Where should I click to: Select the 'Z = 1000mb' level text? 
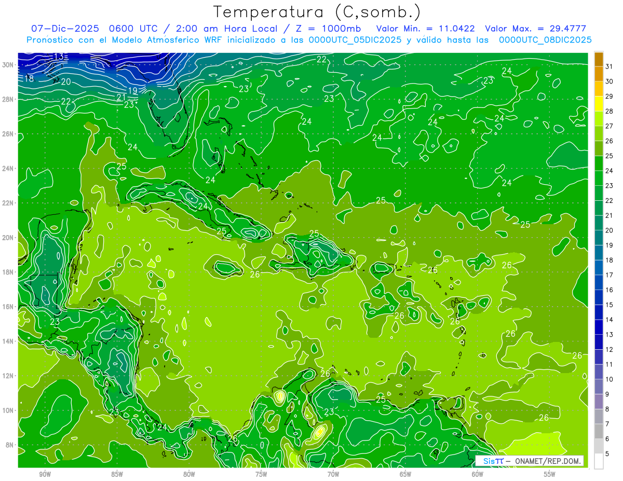(x=328, y=29)
